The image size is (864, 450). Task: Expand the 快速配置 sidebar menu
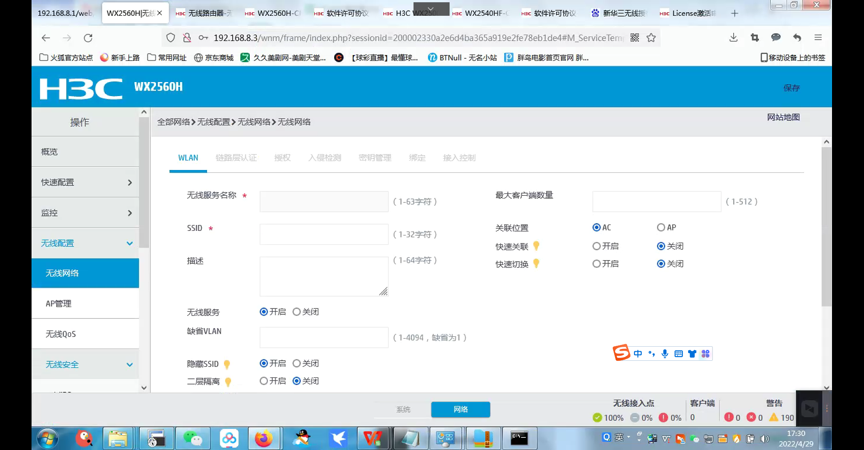(x=85, y=183)
